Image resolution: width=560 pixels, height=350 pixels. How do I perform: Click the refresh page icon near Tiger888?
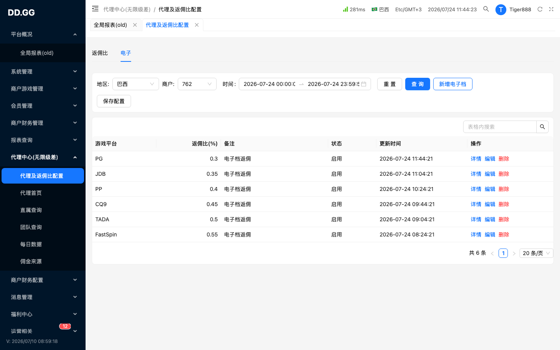pyautogui.click(x=540, y=9)
